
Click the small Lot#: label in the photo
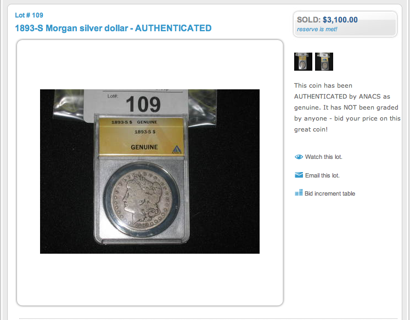pyautogui.click(x=113, y=96)
